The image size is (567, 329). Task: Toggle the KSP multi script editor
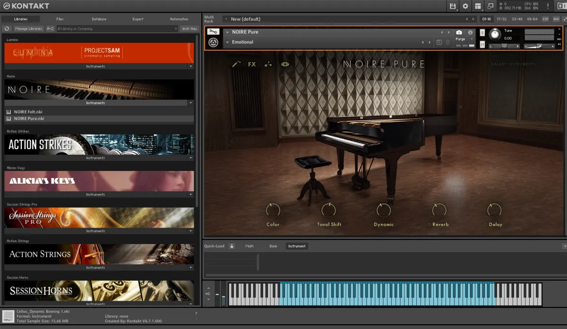coord(545,19)
